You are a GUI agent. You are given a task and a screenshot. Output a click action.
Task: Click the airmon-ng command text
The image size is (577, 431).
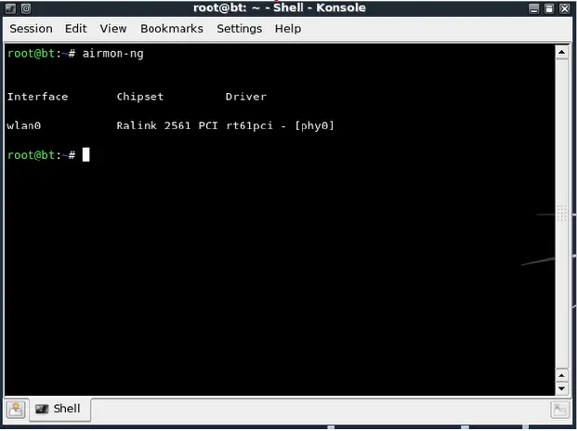tap(113, 54)
